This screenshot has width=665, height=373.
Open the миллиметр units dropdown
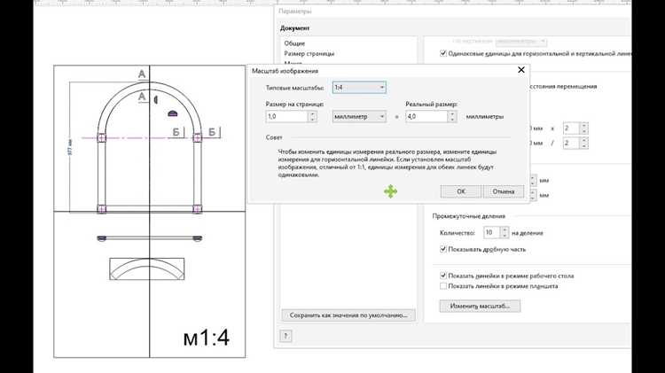[x=359, y=117]
